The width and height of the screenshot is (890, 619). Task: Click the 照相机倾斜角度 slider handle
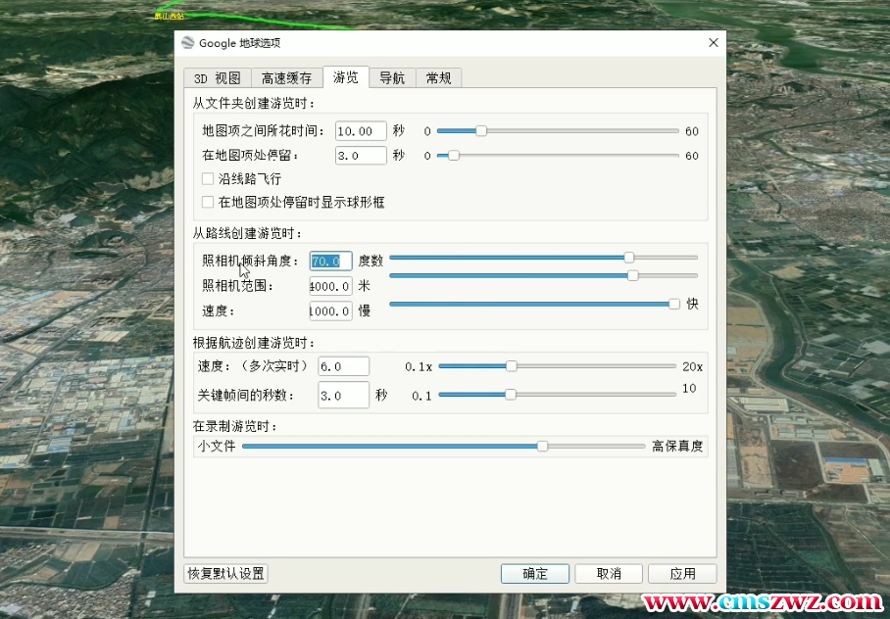click(628, 258)
